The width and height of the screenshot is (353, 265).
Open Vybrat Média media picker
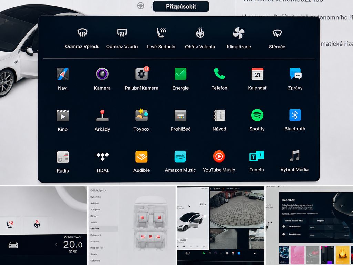point(294,161)
